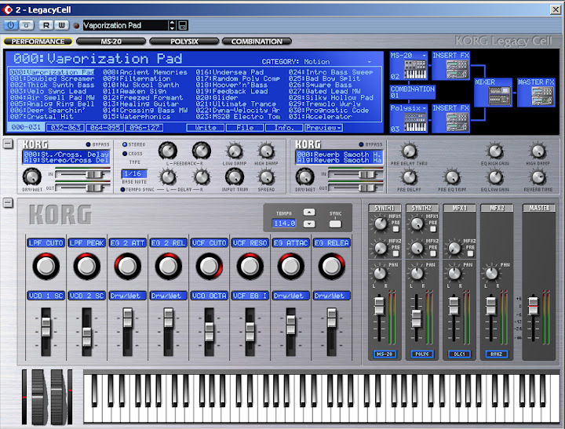Click the Write button
Image resolution: width=565 pixels, height=429 pixels.
click(x=206, y=128)
